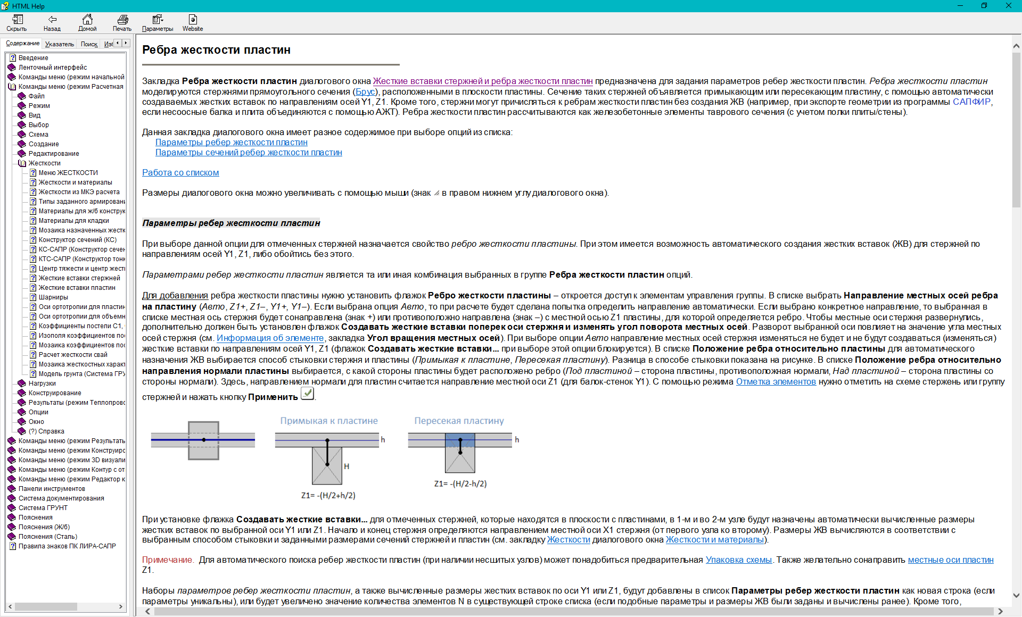The image size is (1022, 617).
Task: Click the page icon next to Шарниры
Action: [x=33, y=297]
